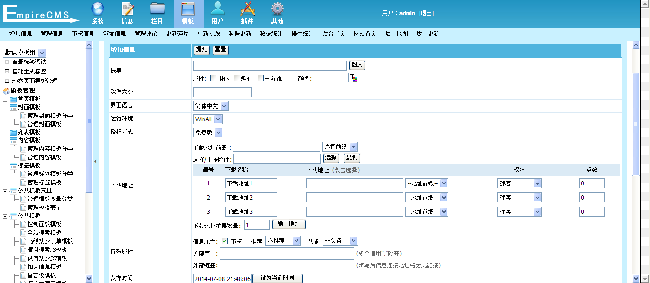650x283 pixels.
Task: Open the 运行环境 WinAll dropdown
Action: [x=207, y=119]
